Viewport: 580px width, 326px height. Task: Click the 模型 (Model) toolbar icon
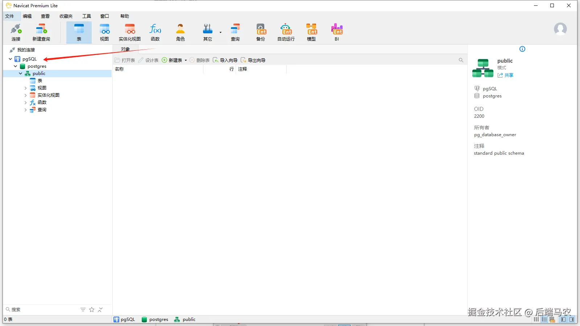(x=311, y=32)
